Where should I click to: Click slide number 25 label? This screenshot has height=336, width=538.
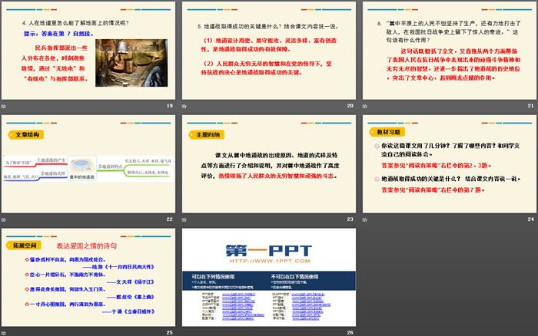(x=170, y=332)
